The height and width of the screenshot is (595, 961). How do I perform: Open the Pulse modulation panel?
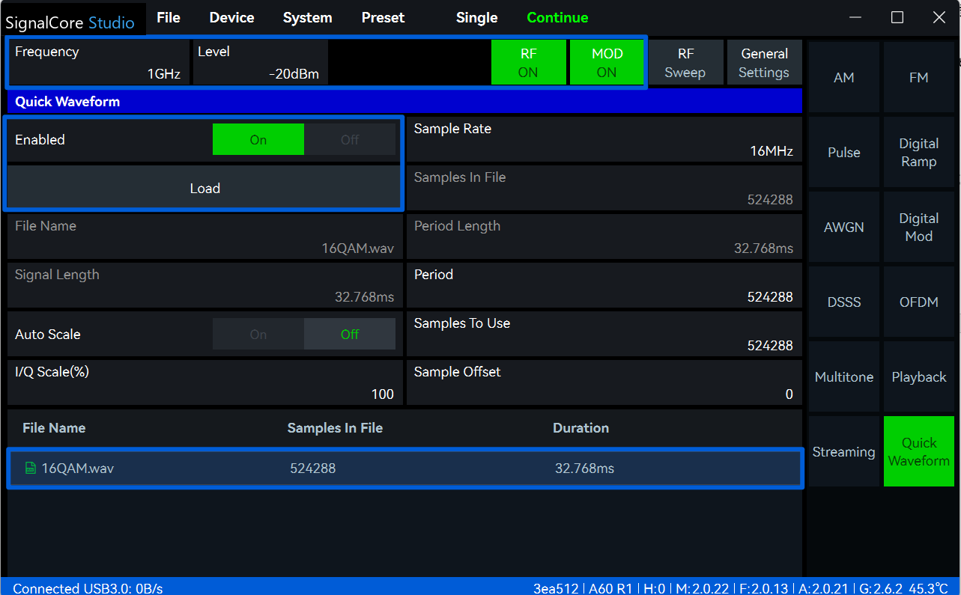[x=843, y=152]
